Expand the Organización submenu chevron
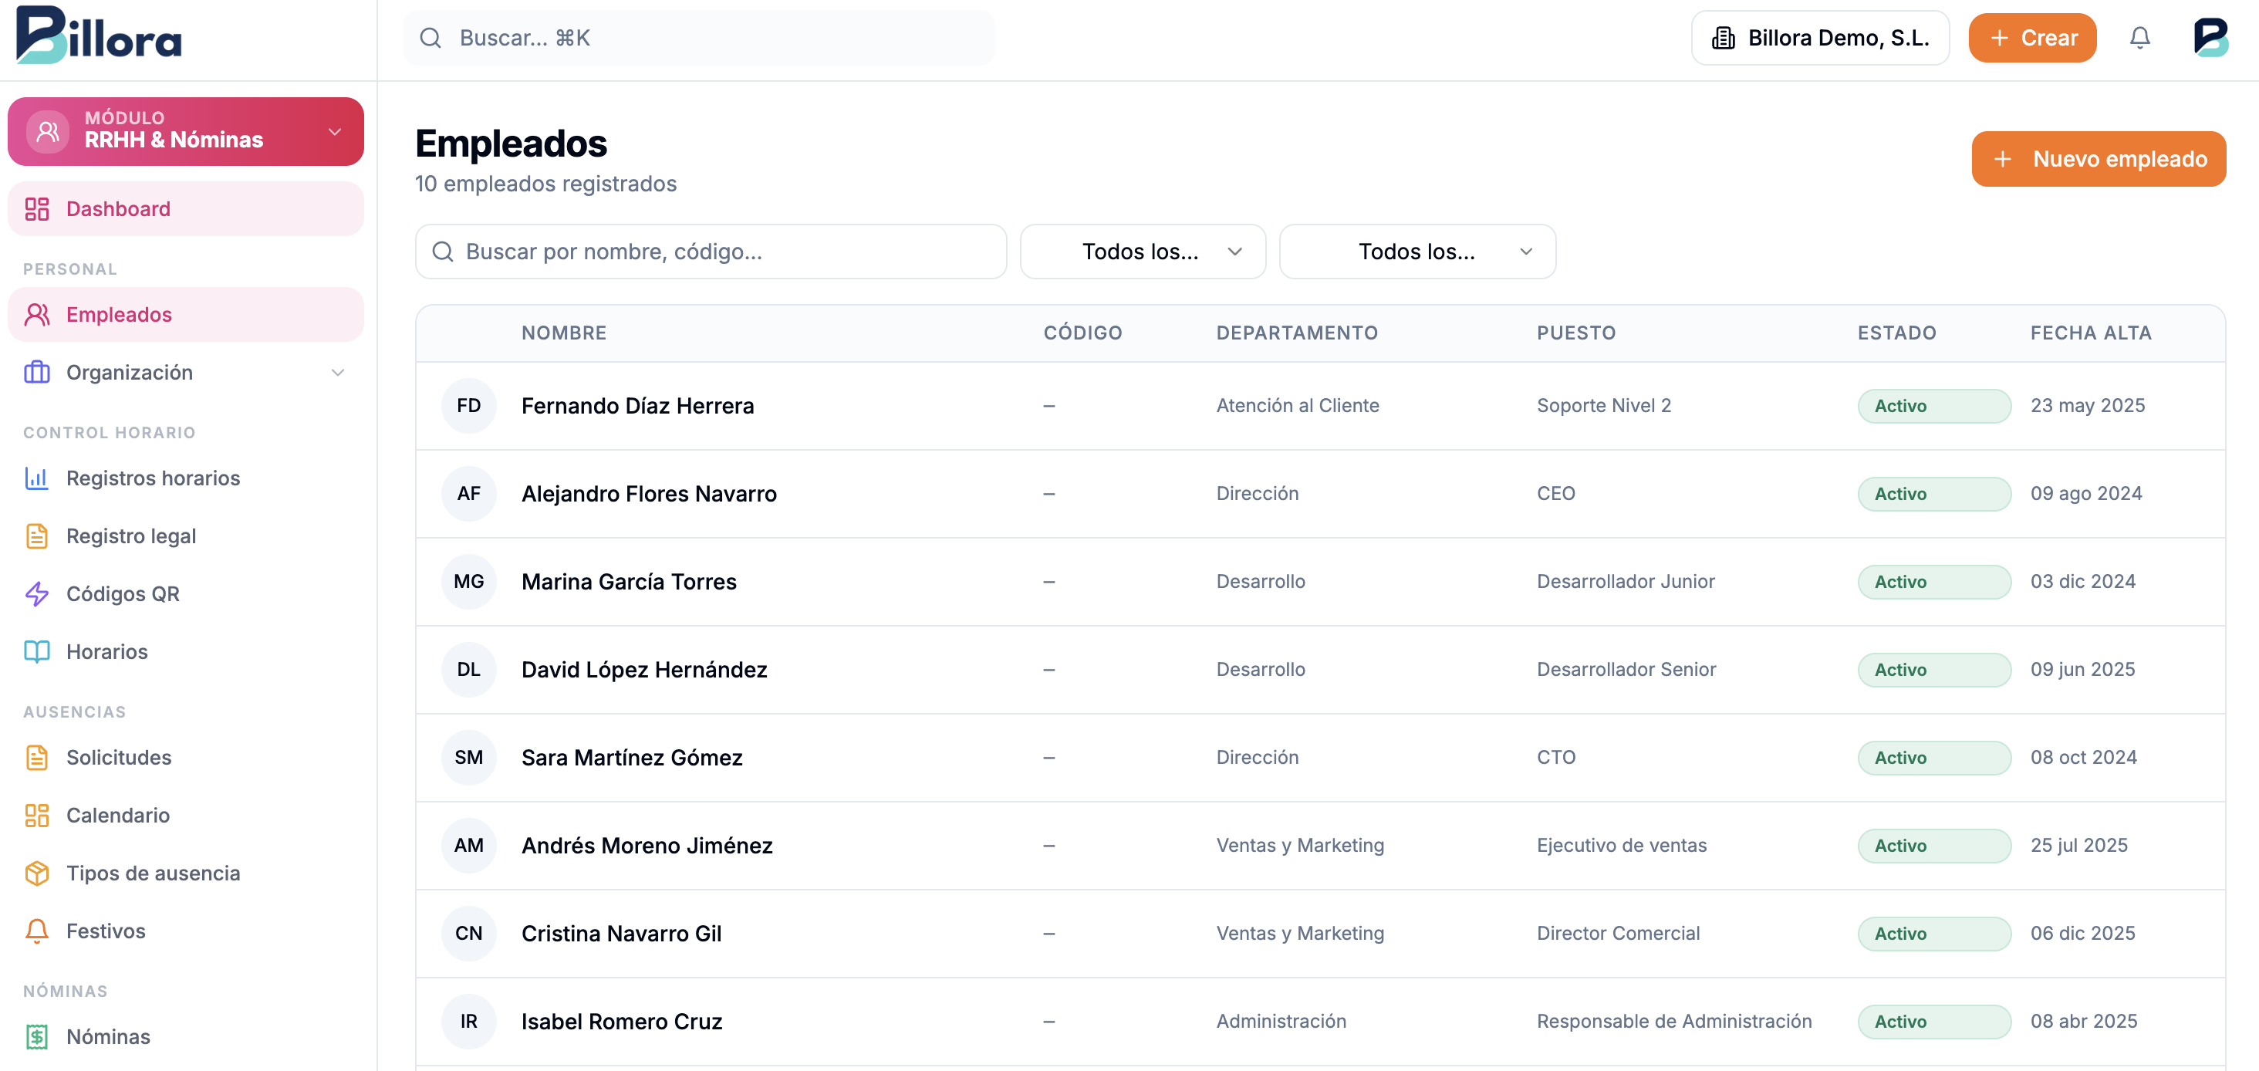This screenshot has width=2259, height=1071. point(338,373)
